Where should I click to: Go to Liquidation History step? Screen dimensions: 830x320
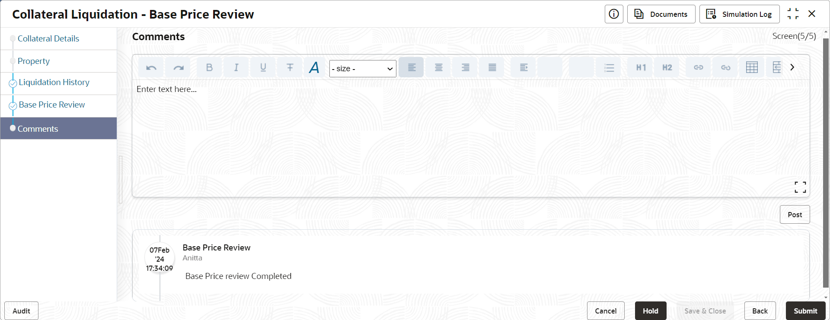pos(54,82)
